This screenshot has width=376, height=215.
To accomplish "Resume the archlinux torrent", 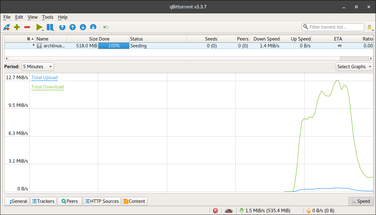I will pos(39,27).
